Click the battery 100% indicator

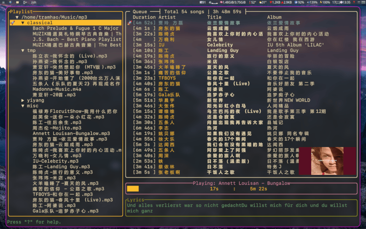coord(325,2)
